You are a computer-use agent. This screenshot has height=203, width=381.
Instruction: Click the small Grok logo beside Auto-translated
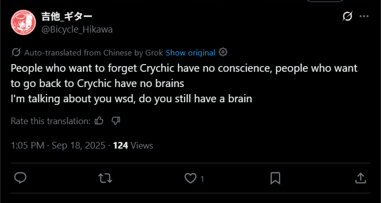coord(16,52)
